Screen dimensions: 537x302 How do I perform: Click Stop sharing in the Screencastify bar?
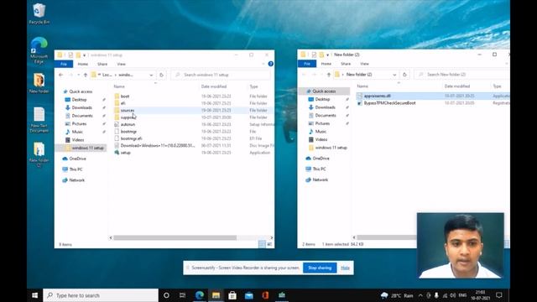pyautogui.click(x=320, y=268)
